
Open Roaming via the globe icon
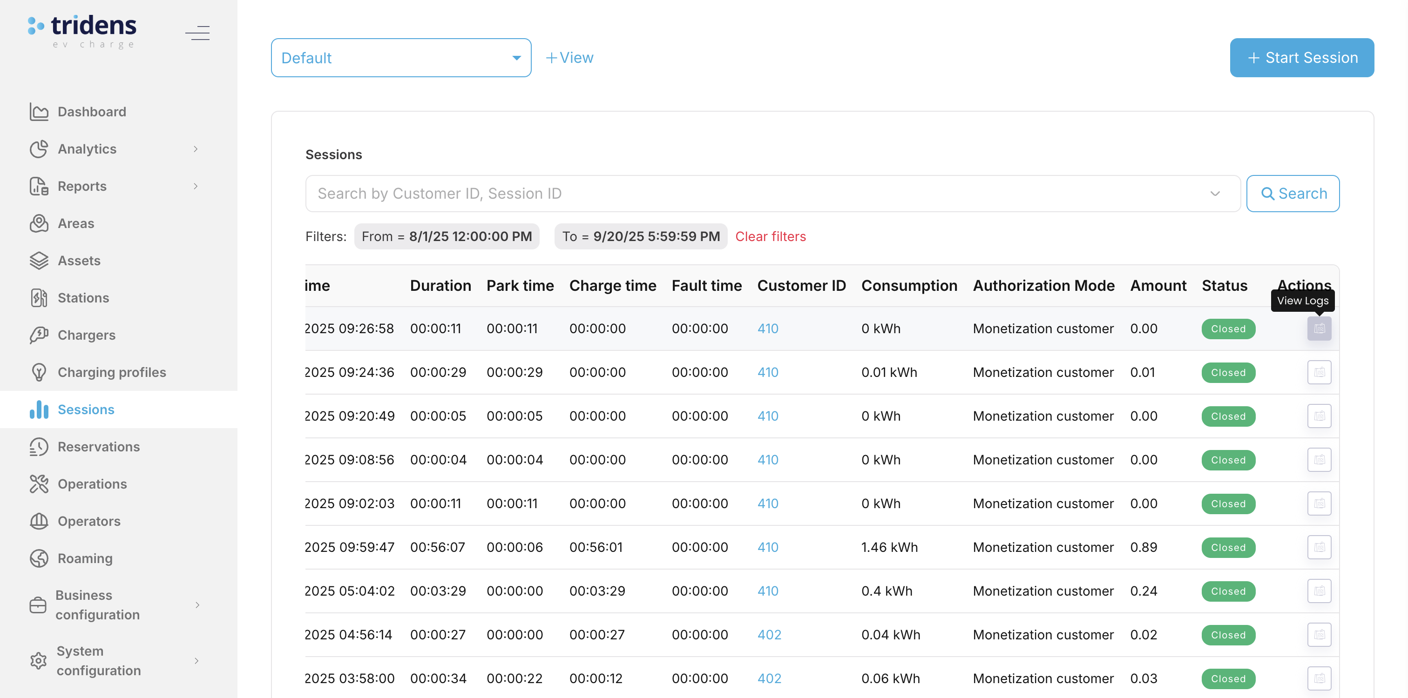click(x=38, y=558)
